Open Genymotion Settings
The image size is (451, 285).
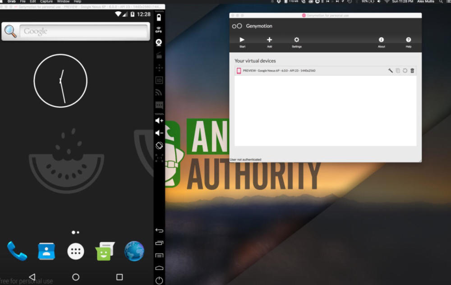(x=297, y=41)
